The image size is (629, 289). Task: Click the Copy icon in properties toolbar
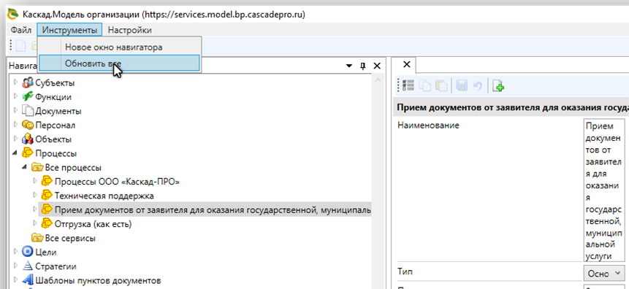pos(425,85)
